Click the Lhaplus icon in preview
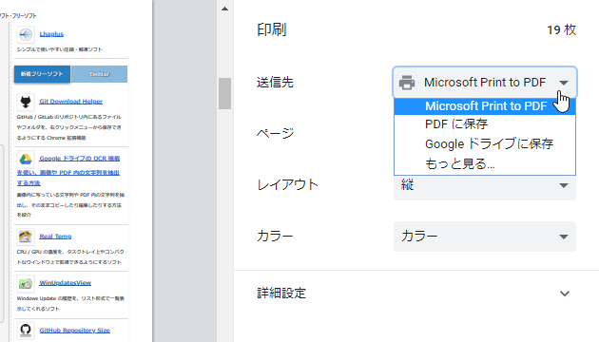Viewport: 599px width, 342px height. 26,35
